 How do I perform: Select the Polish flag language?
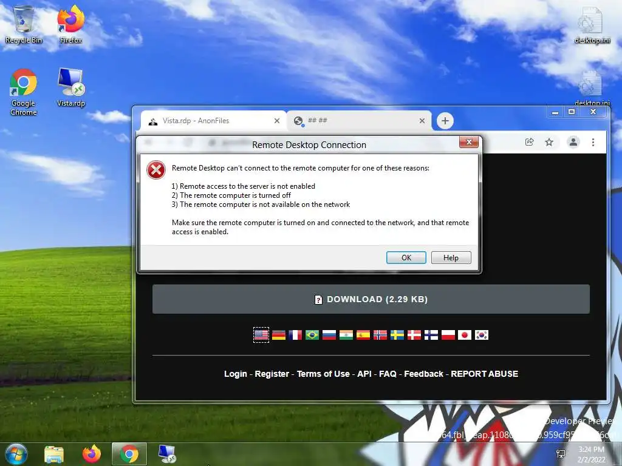coord(448,335)
